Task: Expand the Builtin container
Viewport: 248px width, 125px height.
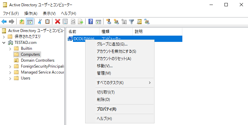Action: [10, 49]
